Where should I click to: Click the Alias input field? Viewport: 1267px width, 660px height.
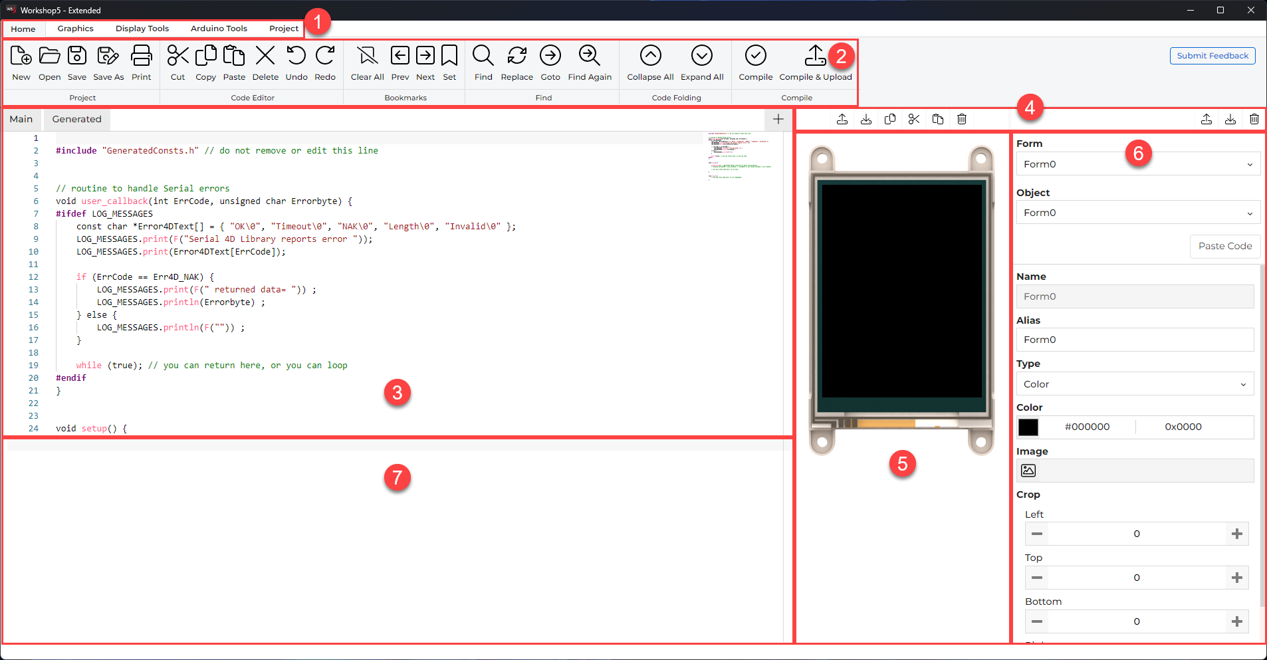1135,340
